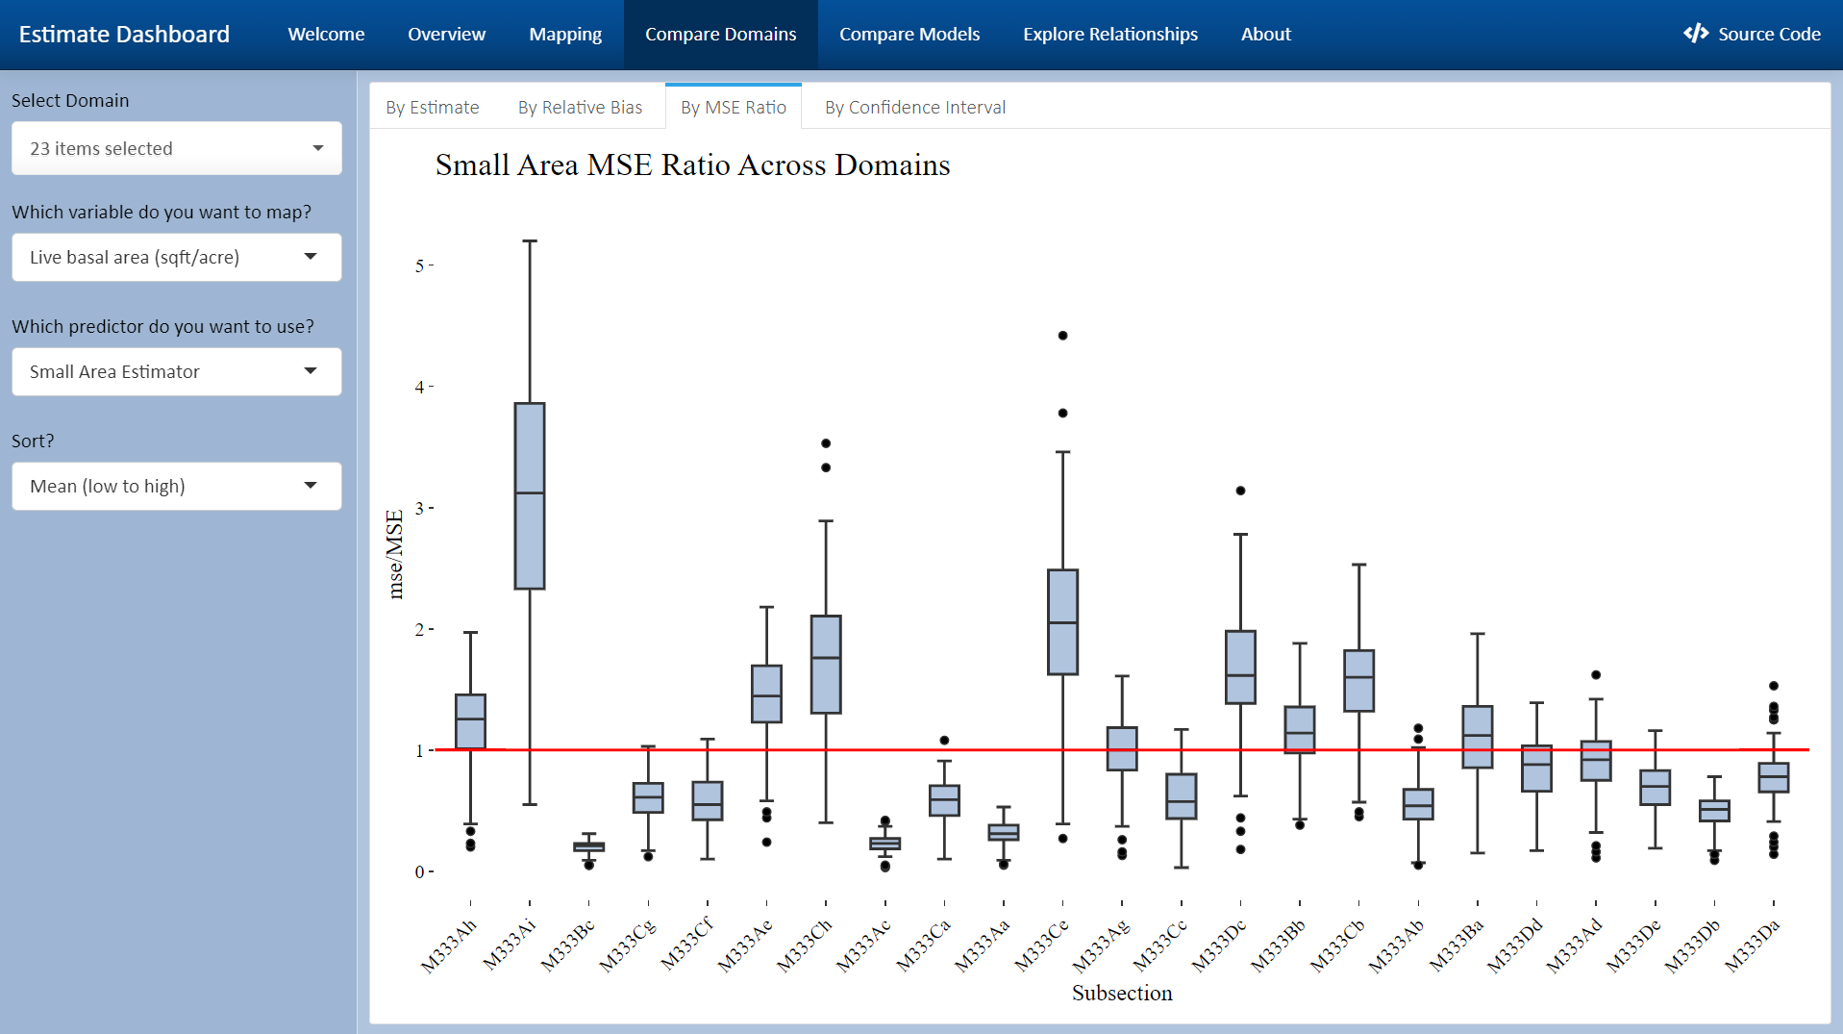The height and width of the screenshot is (1034, 1843).
Task: Click the 'Which variable do you want to map?' label
Action: click(162, 212)
